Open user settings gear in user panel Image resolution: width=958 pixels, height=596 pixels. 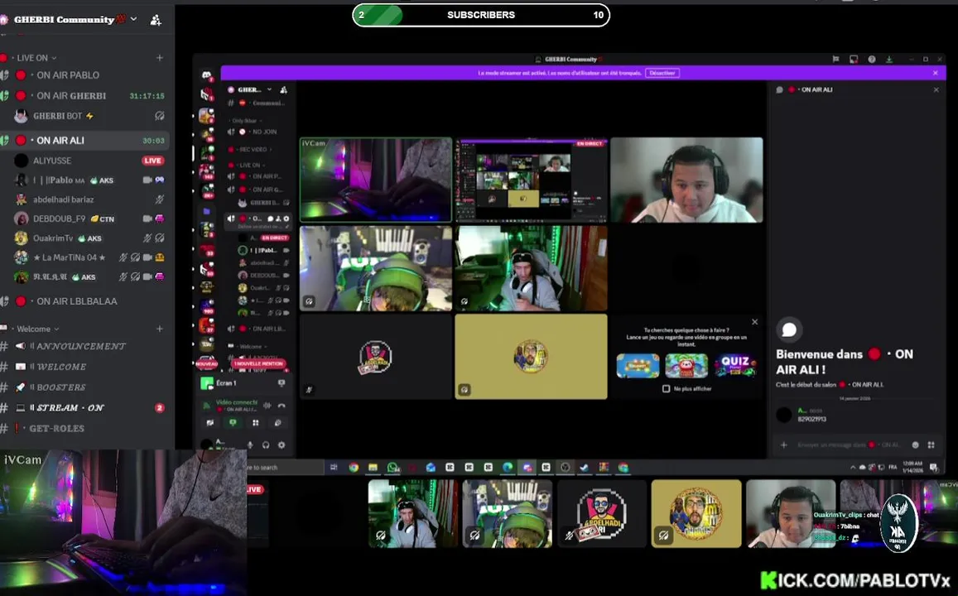pyautogui.click(x=282, y=445)
